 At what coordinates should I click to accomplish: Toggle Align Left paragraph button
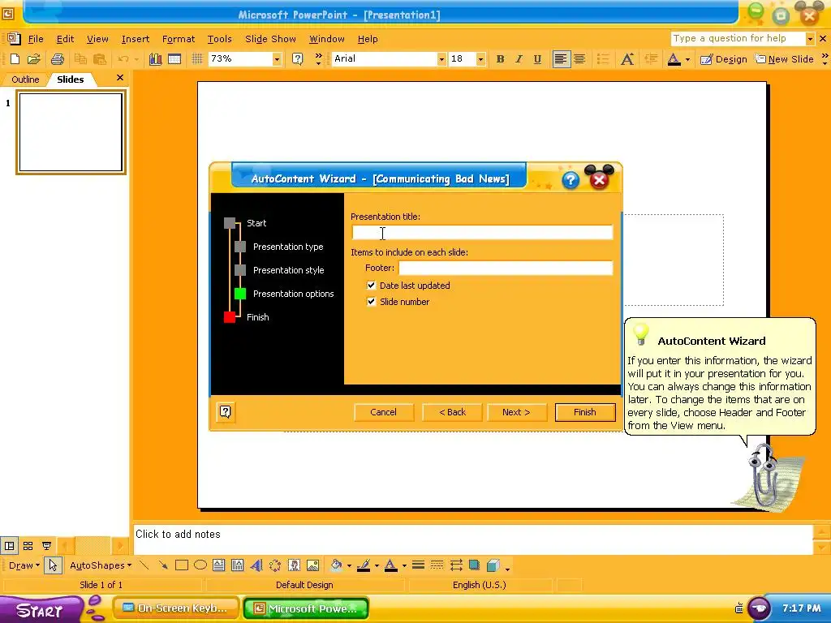coord(560,58)
